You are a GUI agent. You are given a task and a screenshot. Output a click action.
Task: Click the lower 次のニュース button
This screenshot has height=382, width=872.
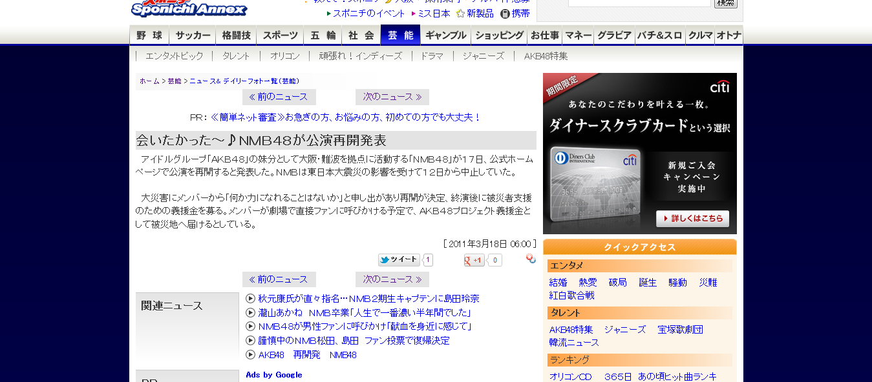(x=392, y=279)
